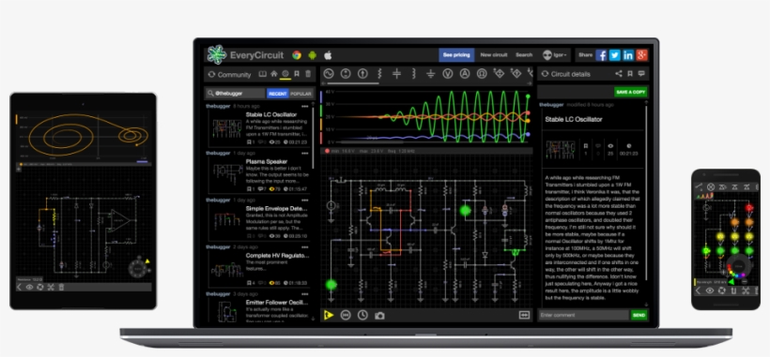
Task: Select the DC voltage source component
Action: pyautogui.click(x=346, y=74)
